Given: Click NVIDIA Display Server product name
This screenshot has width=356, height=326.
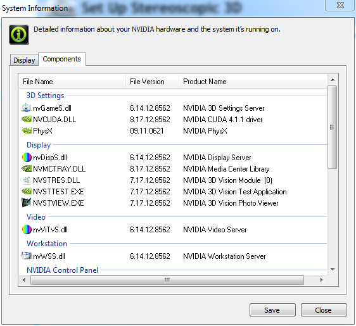Looking at the screenshot, I should tap(217, 157).
